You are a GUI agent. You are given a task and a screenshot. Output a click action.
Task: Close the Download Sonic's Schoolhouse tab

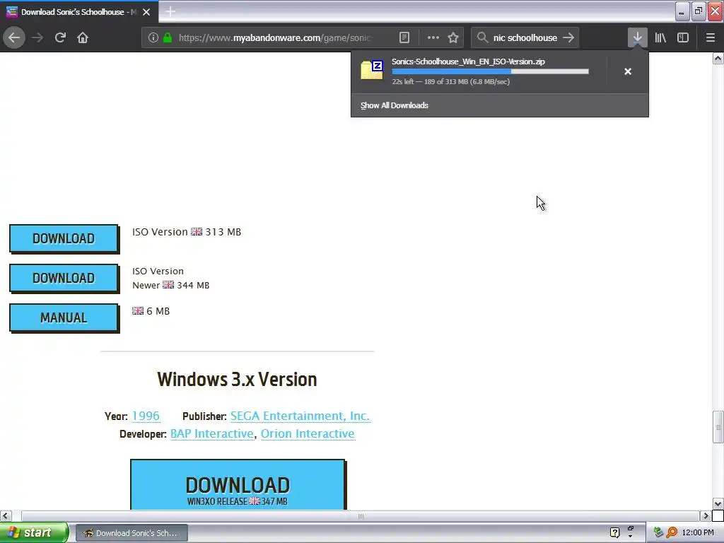146,12
